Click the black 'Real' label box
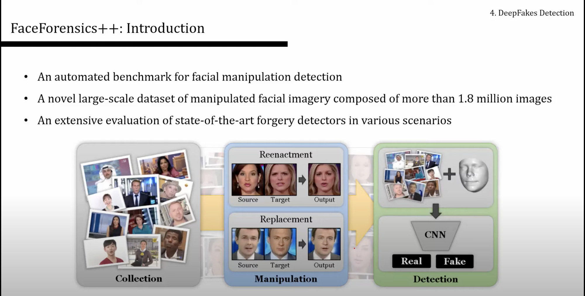 [412, 261]
